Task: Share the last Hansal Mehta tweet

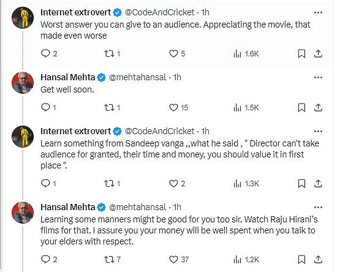Action: pyautogui.click(x=318, y=259)
